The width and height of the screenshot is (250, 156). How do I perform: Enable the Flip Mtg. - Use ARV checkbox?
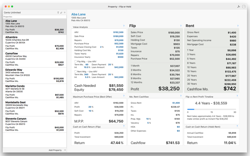[x=75, y=61]
